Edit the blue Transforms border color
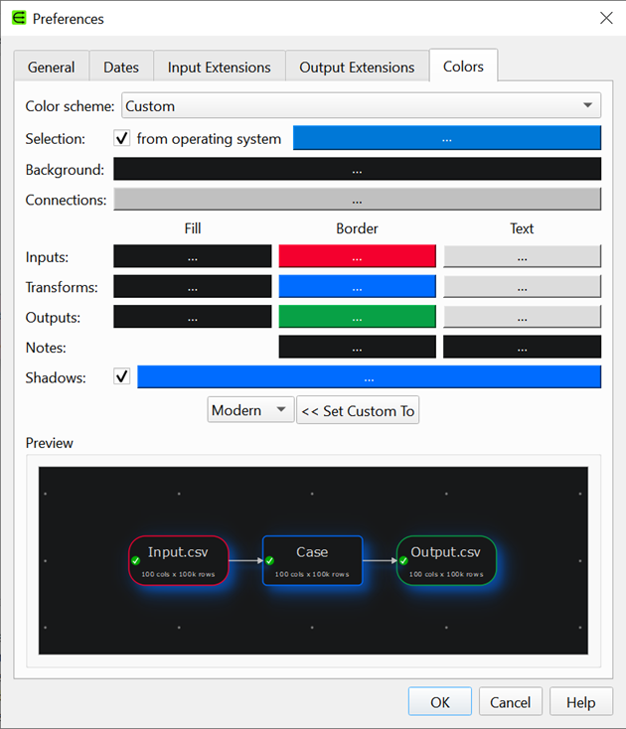 point(357,288)
